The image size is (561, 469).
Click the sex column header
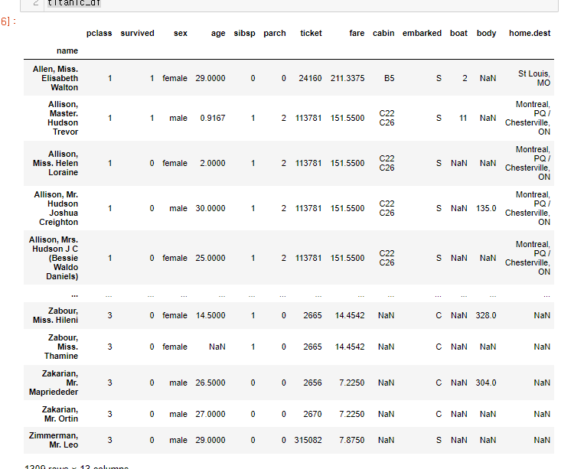point(181,33)
